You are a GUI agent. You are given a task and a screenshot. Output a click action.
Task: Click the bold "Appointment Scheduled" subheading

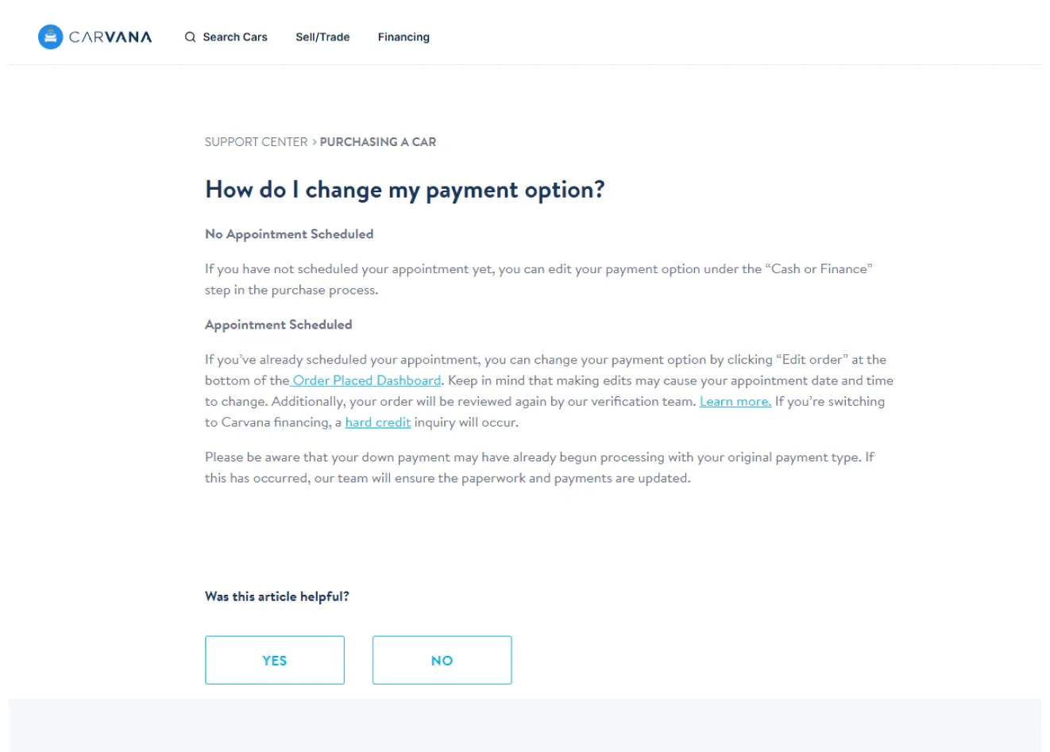coord(278,325)
